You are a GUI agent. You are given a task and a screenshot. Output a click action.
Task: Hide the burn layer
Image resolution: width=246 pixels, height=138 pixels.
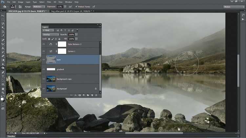[44, 60]
